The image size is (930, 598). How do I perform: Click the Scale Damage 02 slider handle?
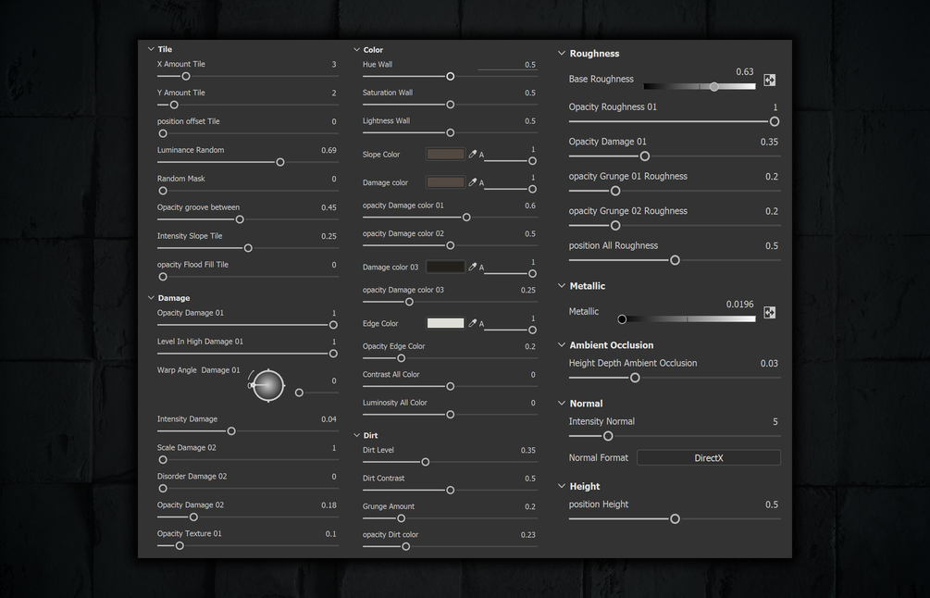[163, 460]
